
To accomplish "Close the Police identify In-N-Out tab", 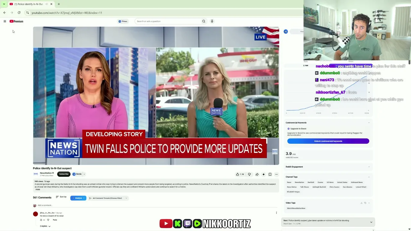I will [x=51, y=4].
